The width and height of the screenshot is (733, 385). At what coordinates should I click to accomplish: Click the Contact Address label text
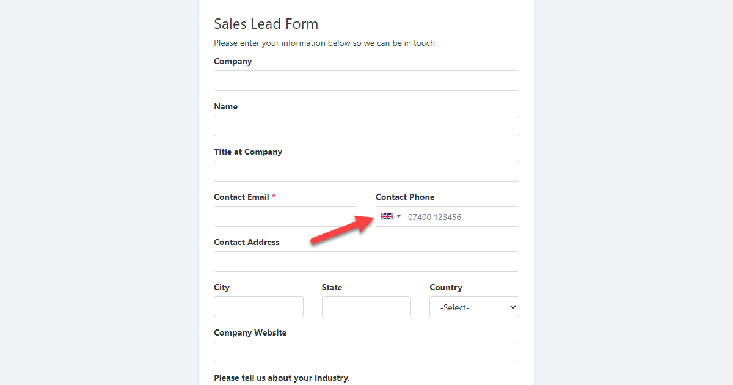(x=246, y=242)
